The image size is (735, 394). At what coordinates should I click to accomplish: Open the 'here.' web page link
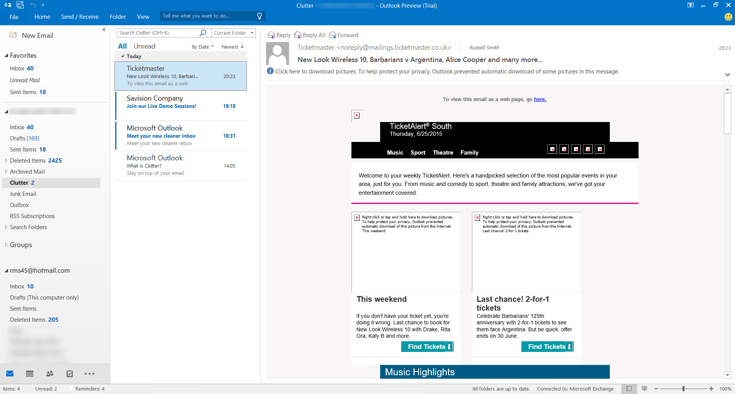tap(540, 99)
